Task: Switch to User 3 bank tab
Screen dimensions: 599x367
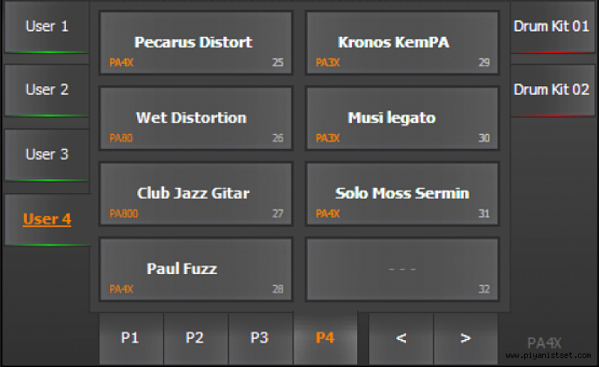Action: pyautogui.click(x=46, y=155)
